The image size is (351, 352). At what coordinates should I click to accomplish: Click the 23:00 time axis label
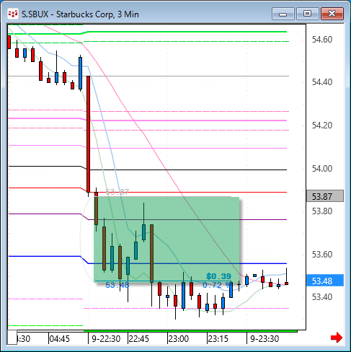click(179, 339)
